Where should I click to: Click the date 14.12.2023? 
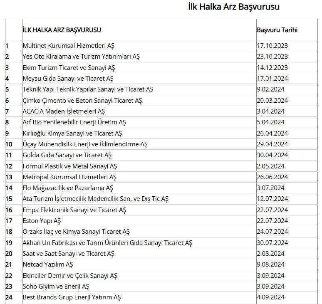click(272, 67)
